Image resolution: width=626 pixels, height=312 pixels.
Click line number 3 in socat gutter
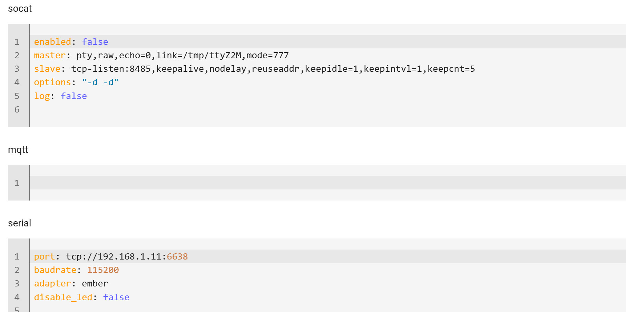[17, 69]
